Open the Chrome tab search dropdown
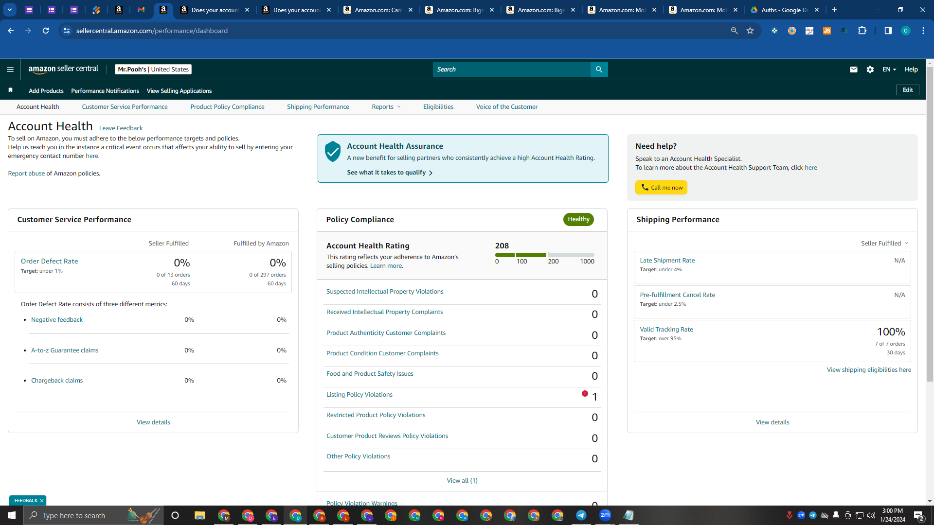The width and height of the screenshot is (934, 525). [x=10, y=10]
